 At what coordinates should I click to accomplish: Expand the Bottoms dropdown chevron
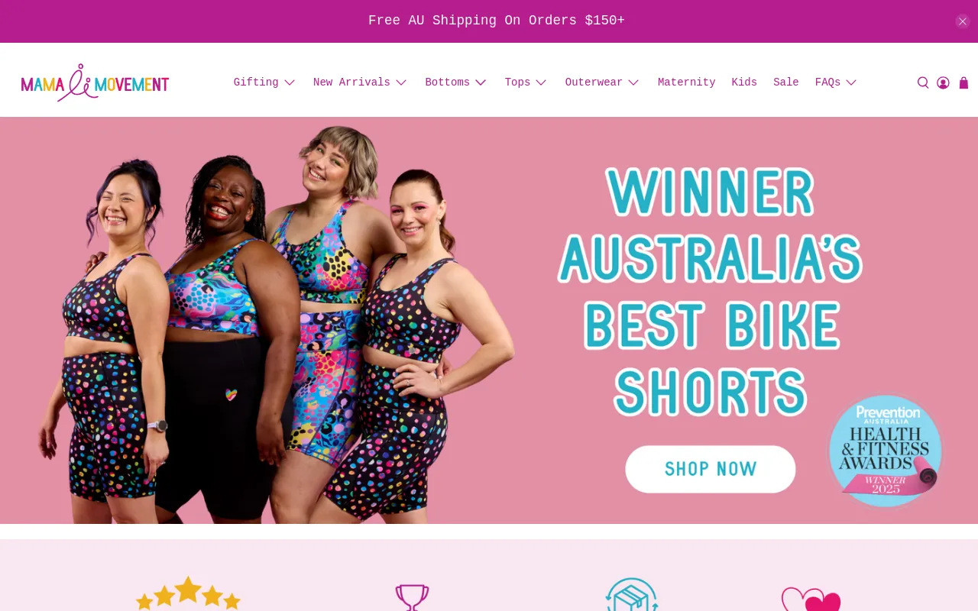[x=481, y=82]
